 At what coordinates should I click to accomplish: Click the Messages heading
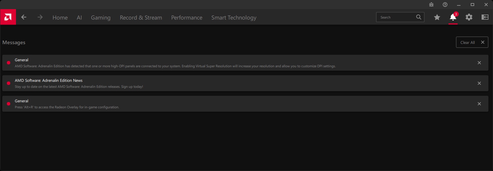[x=14, y=42]
